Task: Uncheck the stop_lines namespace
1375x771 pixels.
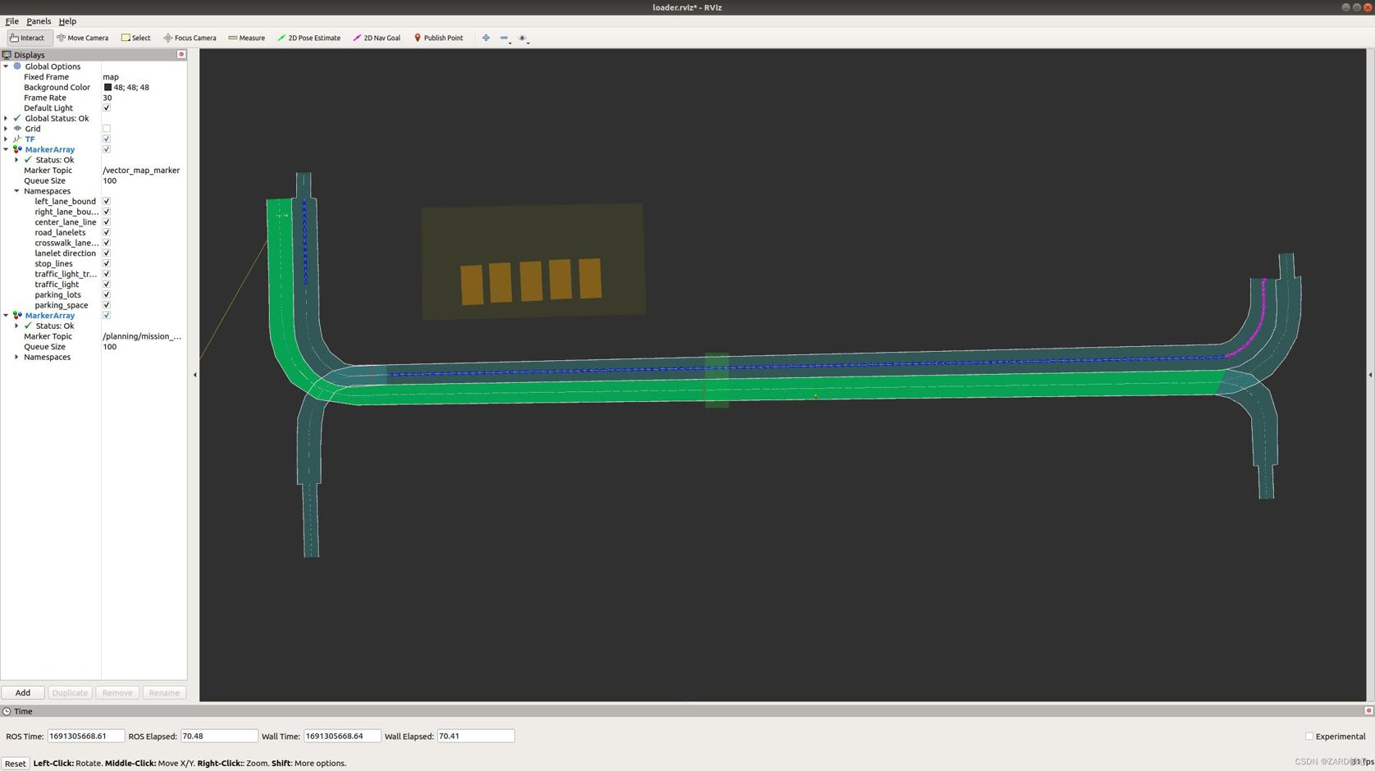Action: pos(107,264)
